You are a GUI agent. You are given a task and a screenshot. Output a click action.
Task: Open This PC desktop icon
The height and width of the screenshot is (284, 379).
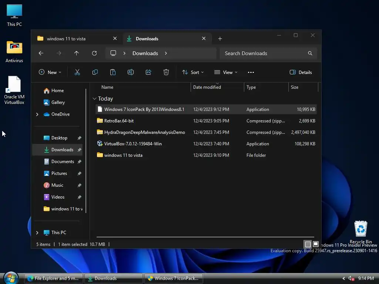pyautogui.click(x=14, y=15)
